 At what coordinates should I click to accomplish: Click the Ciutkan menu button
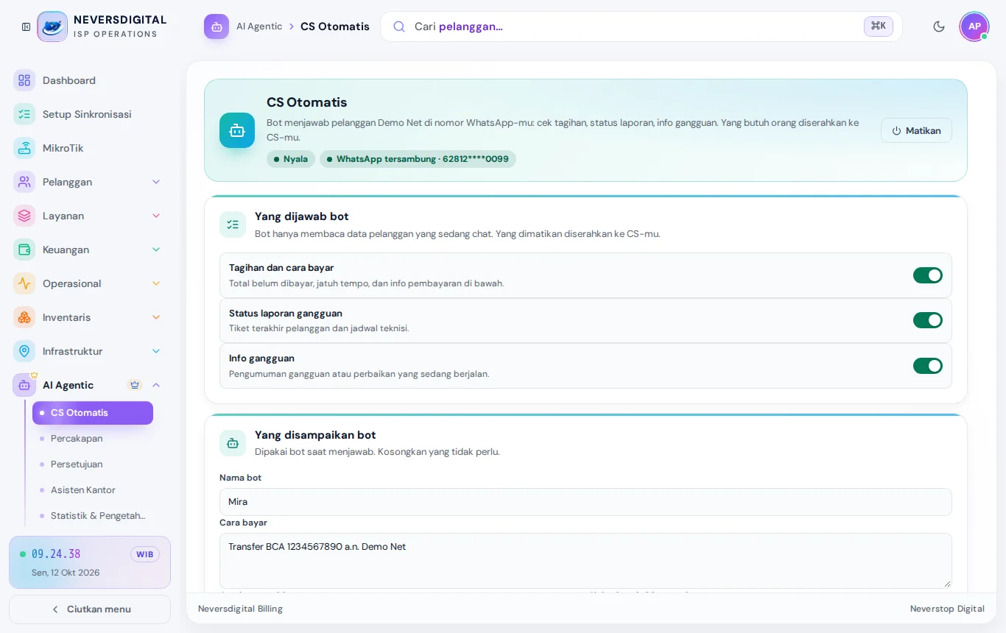90,609
